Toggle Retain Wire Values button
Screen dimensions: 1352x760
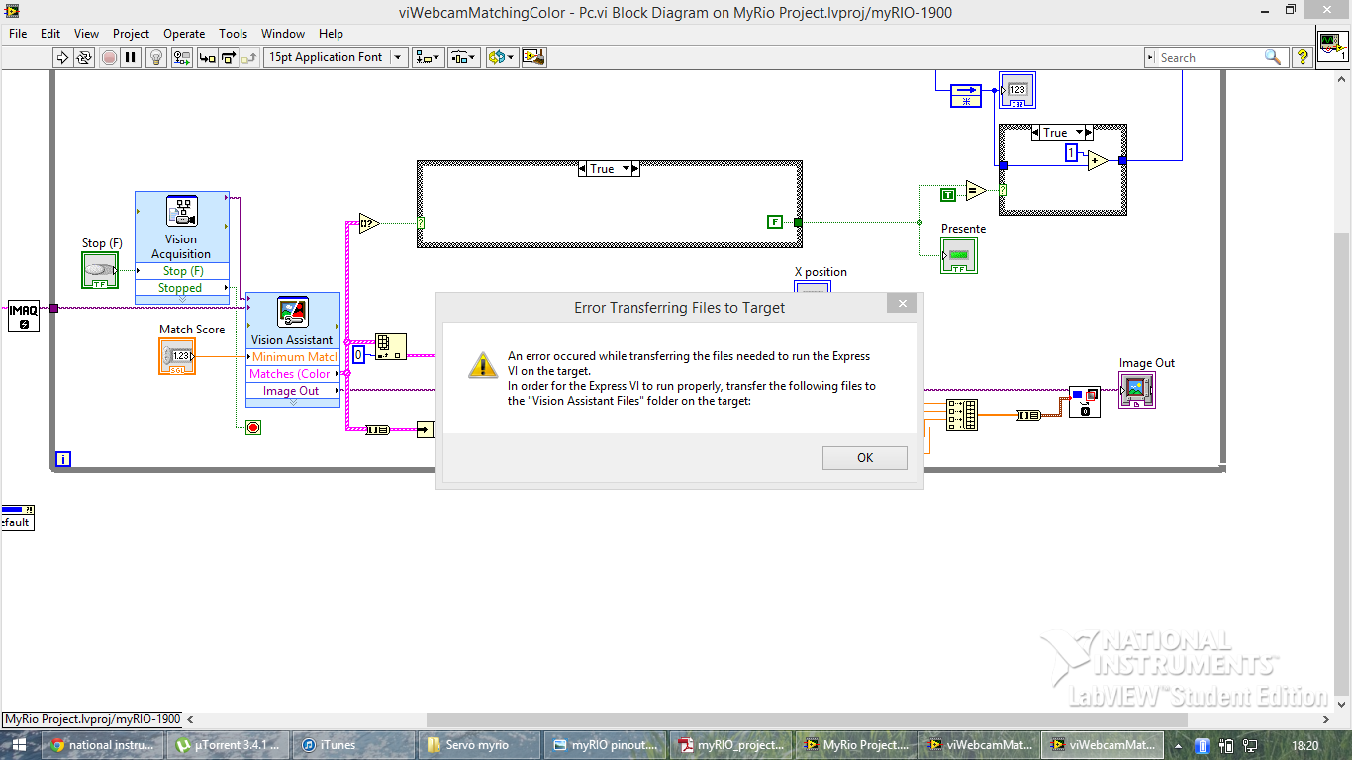coord(182,57)
